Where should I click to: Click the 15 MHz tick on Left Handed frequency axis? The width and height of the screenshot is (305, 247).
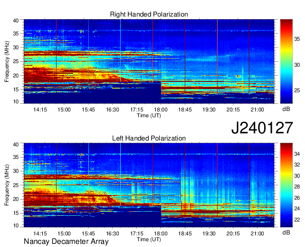[16, 213]
